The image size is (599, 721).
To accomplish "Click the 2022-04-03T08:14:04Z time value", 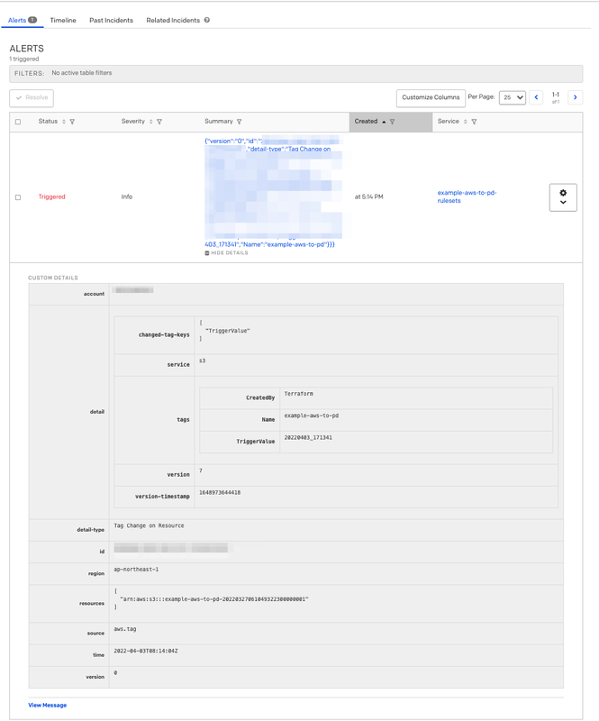I will (146, 651).
